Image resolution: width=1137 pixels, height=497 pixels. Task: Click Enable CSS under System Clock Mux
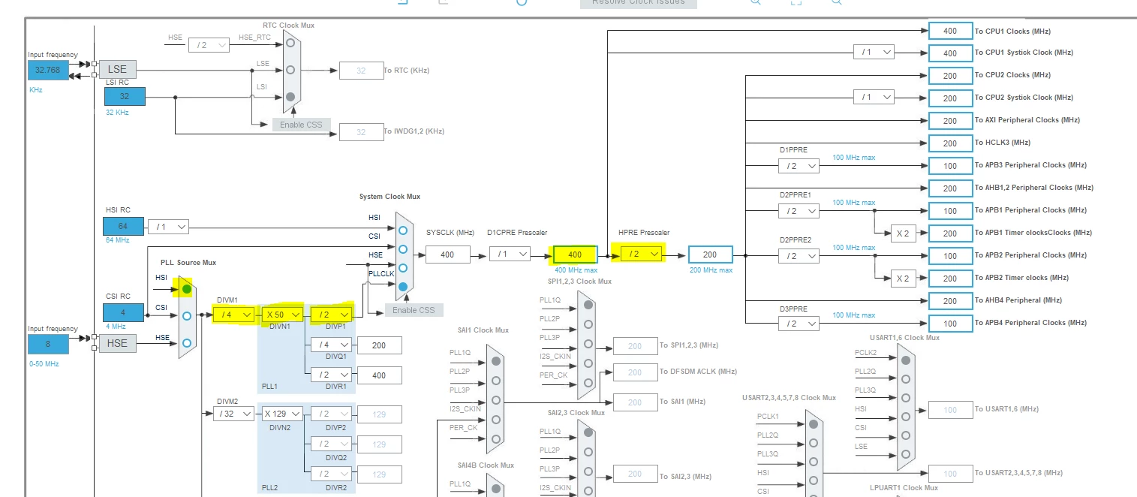click(x=414, y=310)
